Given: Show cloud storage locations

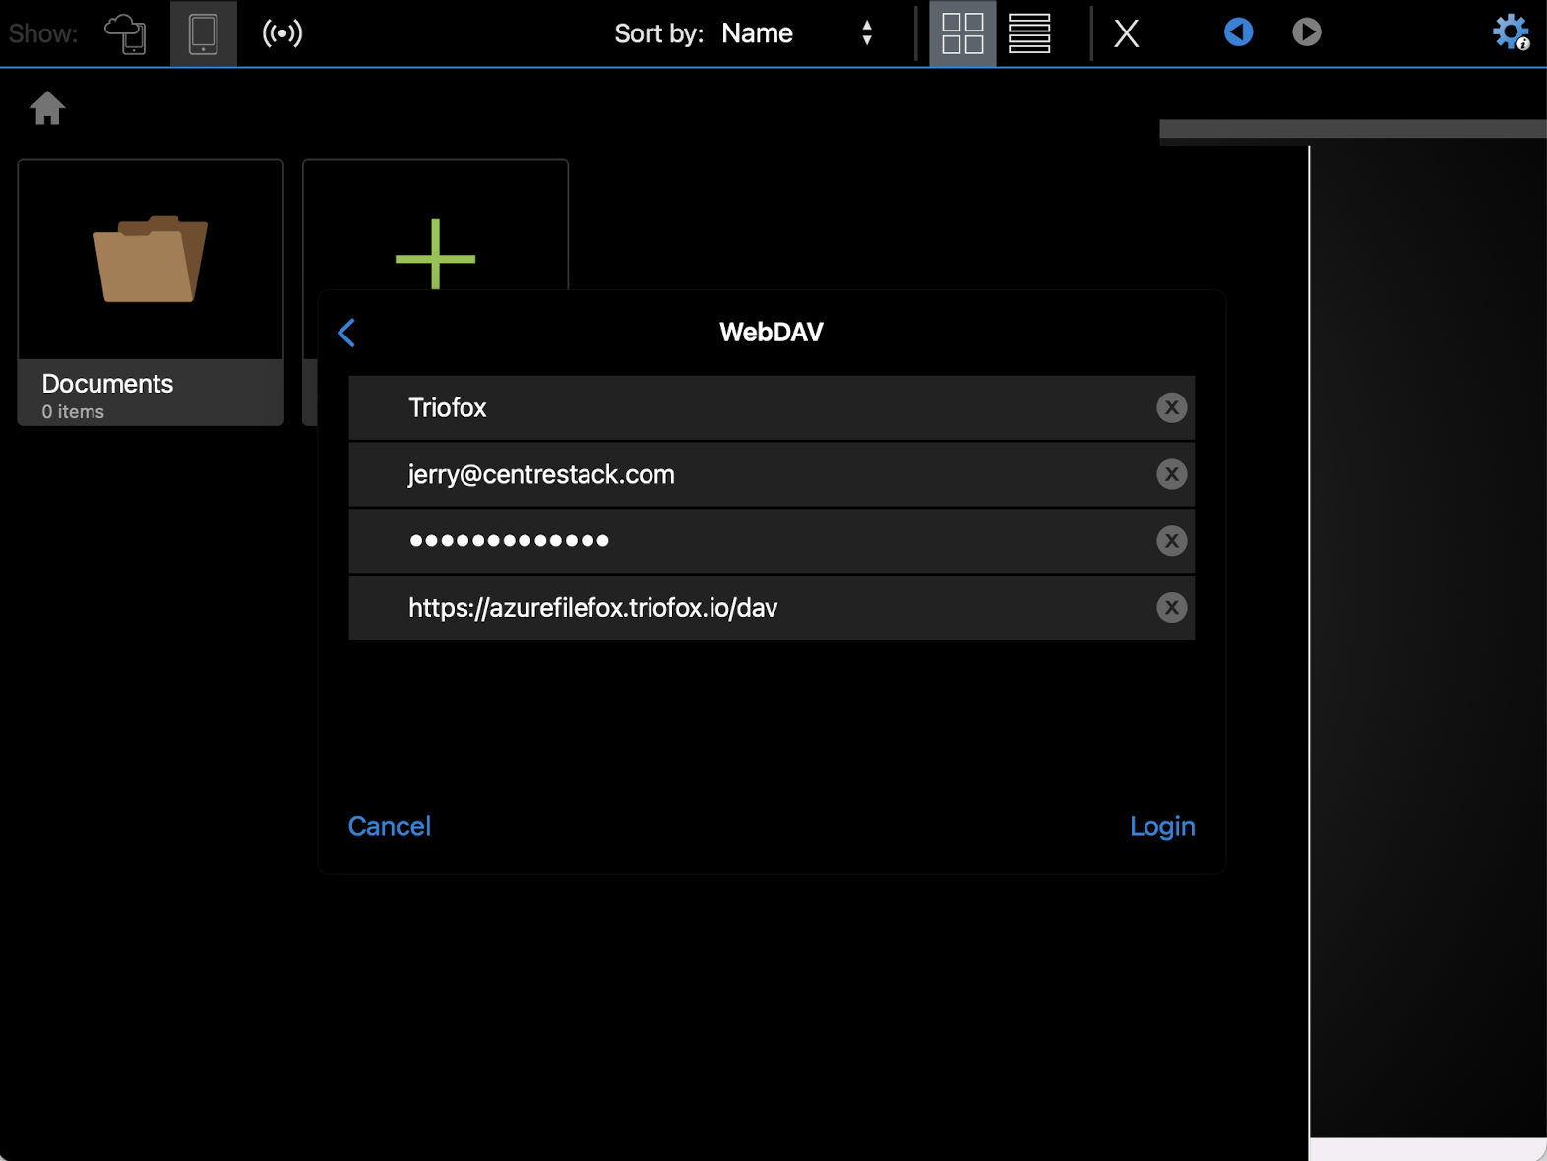Looking at the screenshot, I should (x=126, y=33).
